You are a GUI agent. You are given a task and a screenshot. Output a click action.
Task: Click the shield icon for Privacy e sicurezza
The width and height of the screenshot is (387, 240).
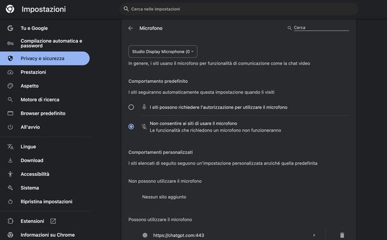(x=10, y=58)
